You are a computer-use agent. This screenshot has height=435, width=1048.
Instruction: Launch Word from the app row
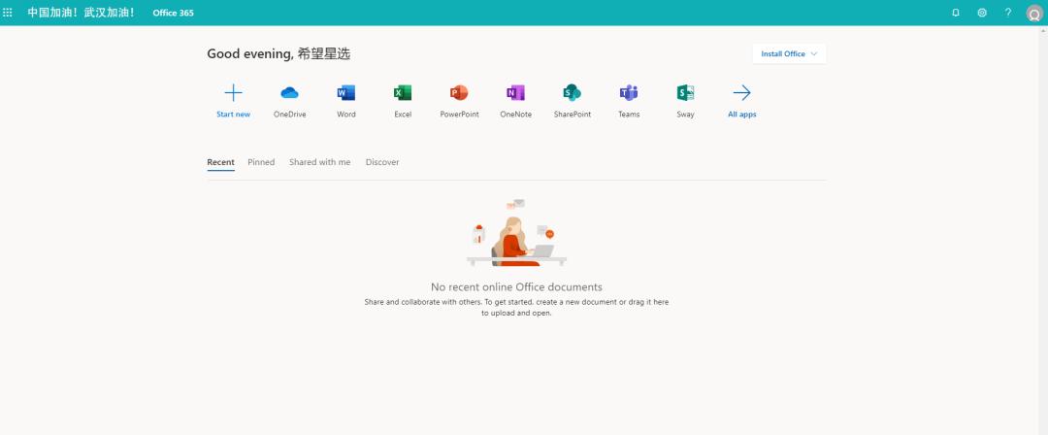point(346,92)
